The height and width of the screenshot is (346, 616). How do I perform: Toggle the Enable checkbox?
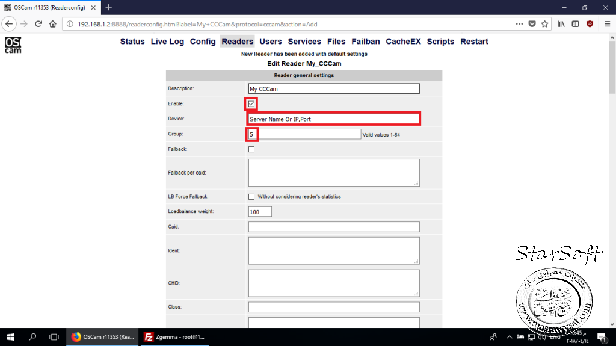(251, 103)
